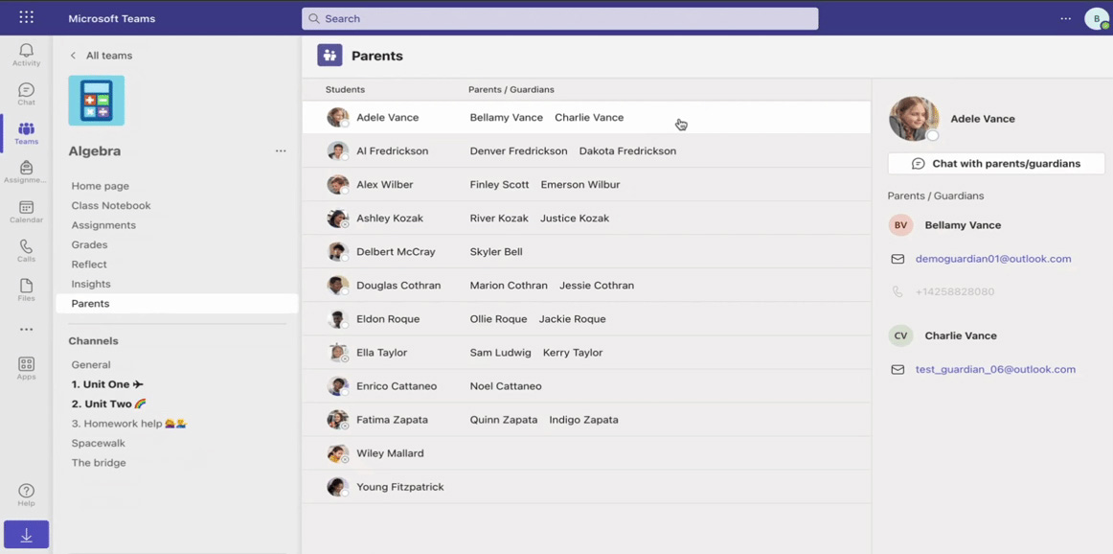1113x554 pixels.
Task: Go back via All teams chevron
Action: (73, 56)
